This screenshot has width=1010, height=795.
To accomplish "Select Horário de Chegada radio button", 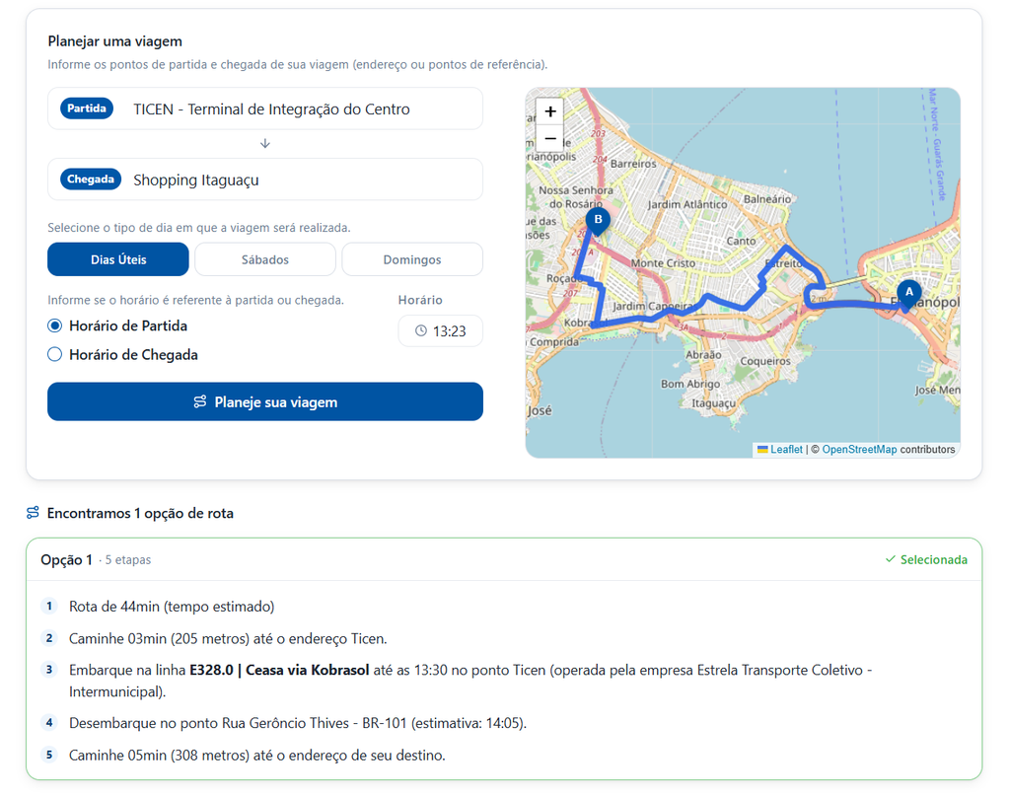I will [55, 354].
